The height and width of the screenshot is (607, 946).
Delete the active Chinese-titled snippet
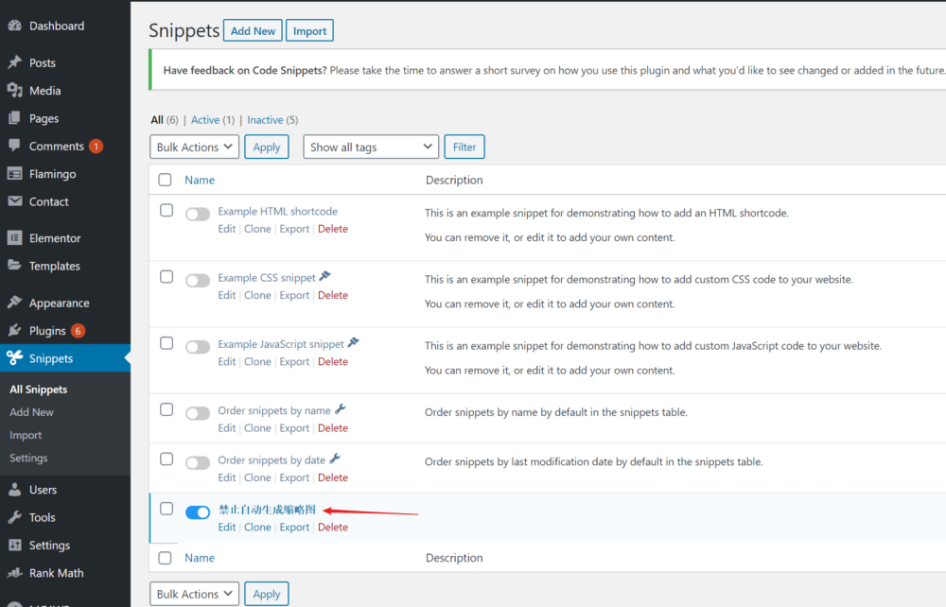[x=333, y=527]
